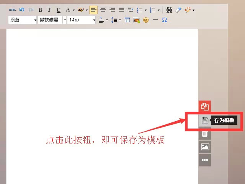Apply font color with the A icon
The height and width of the screenshot is (184, 245).
coord(68,10)
